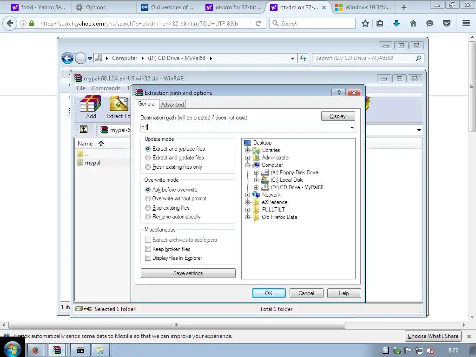Select Overwrite without prompt option
The image size is (476, 357).
[148, 198]
